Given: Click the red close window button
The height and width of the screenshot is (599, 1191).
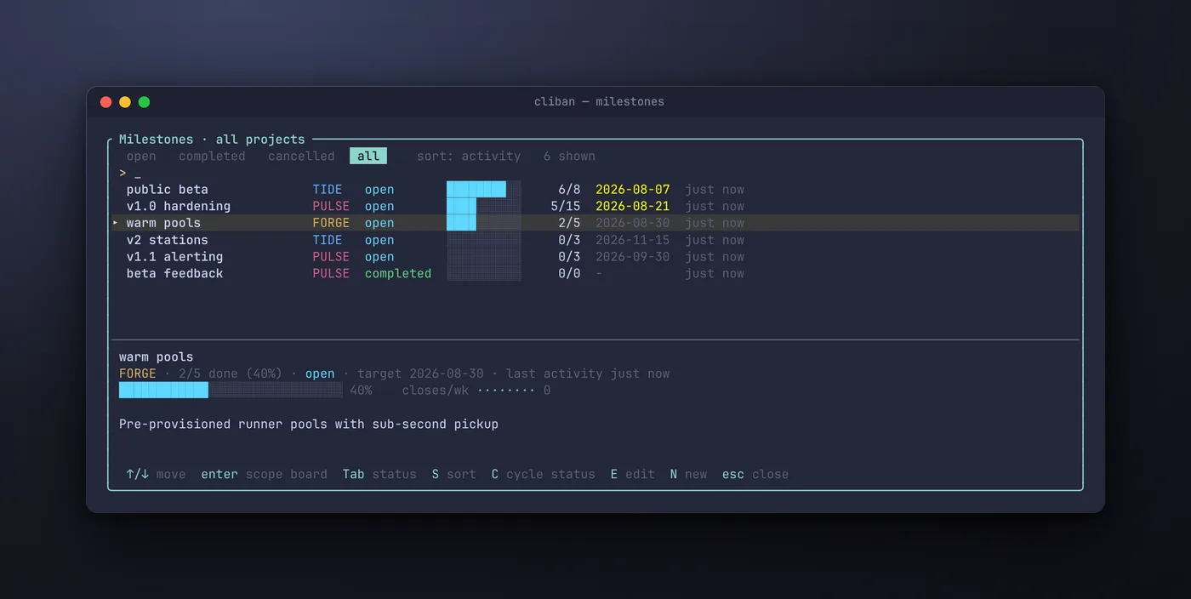Looking at the screenshot, I should point(106,102).
